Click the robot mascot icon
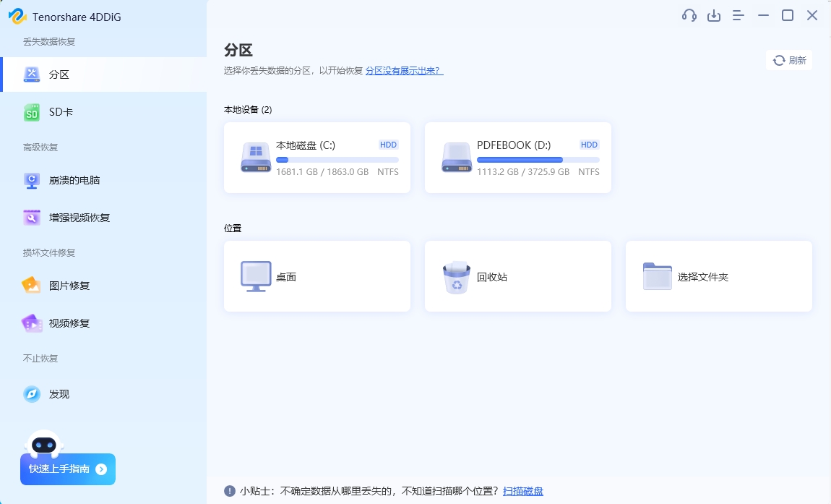Viewport: 831px width, 504px height. tap(44, 445)
